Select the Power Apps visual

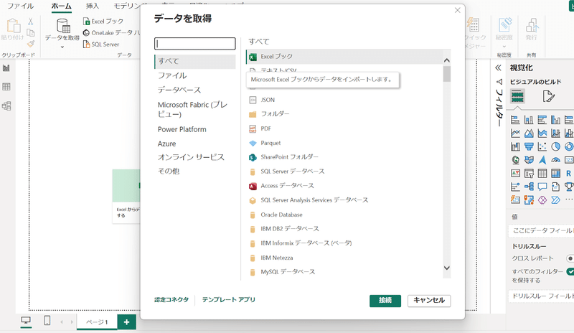[x=542, y=200]
